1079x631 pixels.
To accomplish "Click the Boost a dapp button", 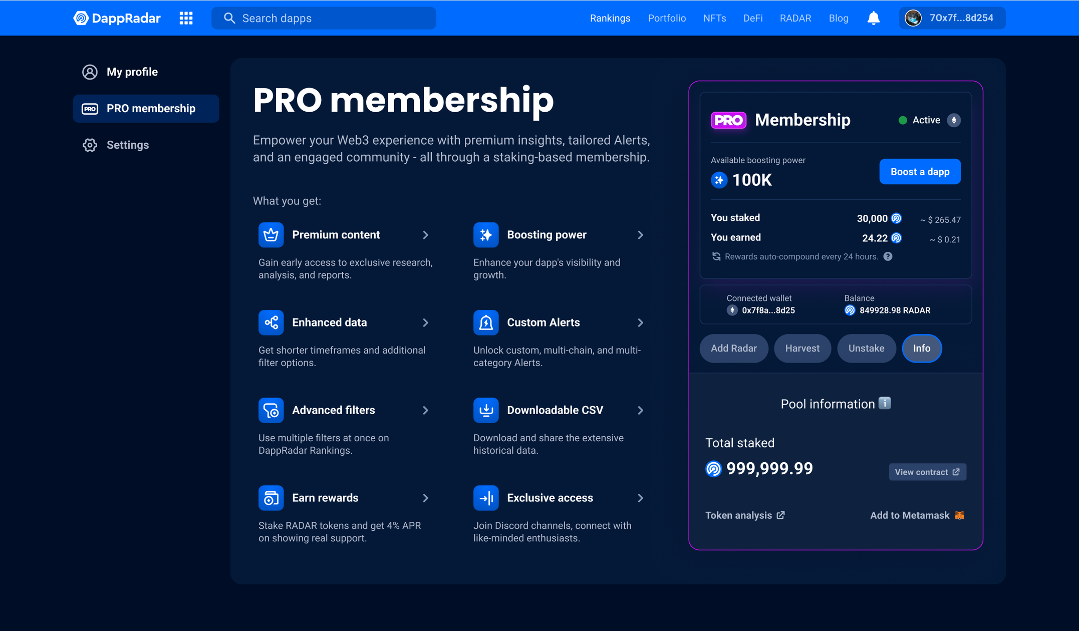I will 920,172.
